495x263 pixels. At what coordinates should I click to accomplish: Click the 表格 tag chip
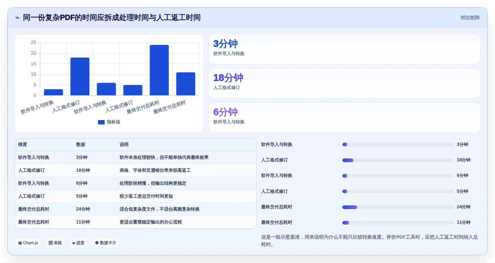[55, 243]
